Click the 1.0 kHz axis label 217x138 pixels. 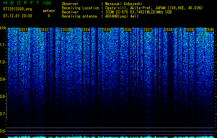point(3,62)
